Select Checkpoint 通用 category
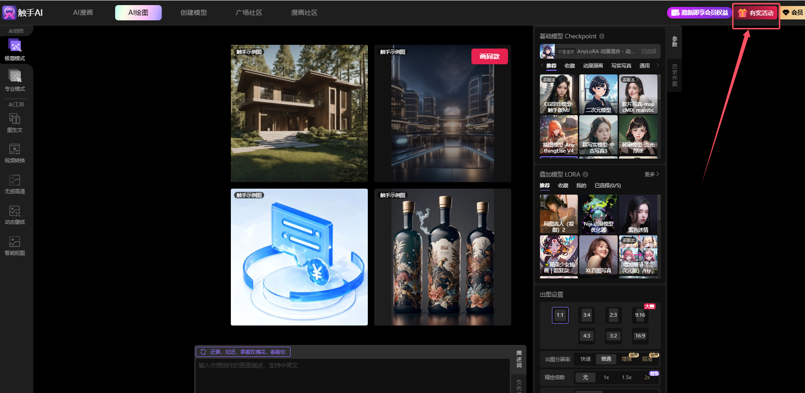This screenshot has width=805, height=393. [644, 66]
